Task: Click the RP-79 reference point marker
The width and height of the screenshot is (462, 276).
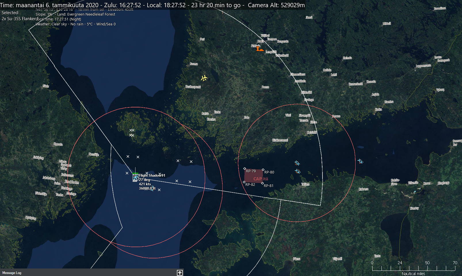Action: point(245,169)
